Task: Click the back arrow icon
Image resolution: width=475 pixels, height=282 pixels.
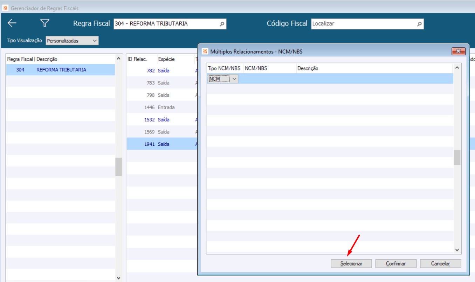Action: (x=12, y=23)
